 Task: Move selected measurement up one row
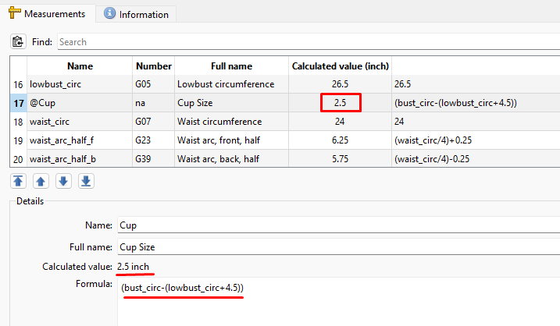click(41, 181)
